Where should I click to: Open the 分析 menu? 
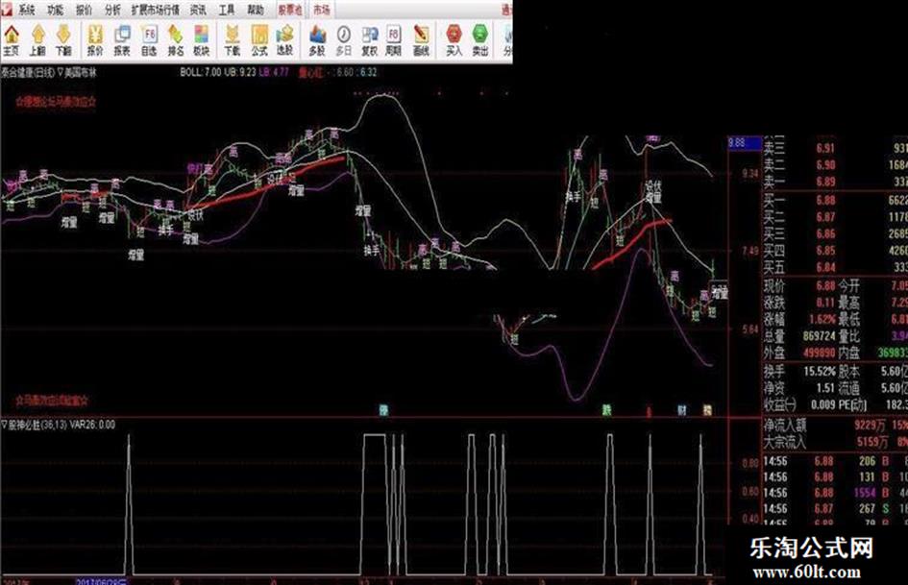pyautogui.click(x=112, y=11)
